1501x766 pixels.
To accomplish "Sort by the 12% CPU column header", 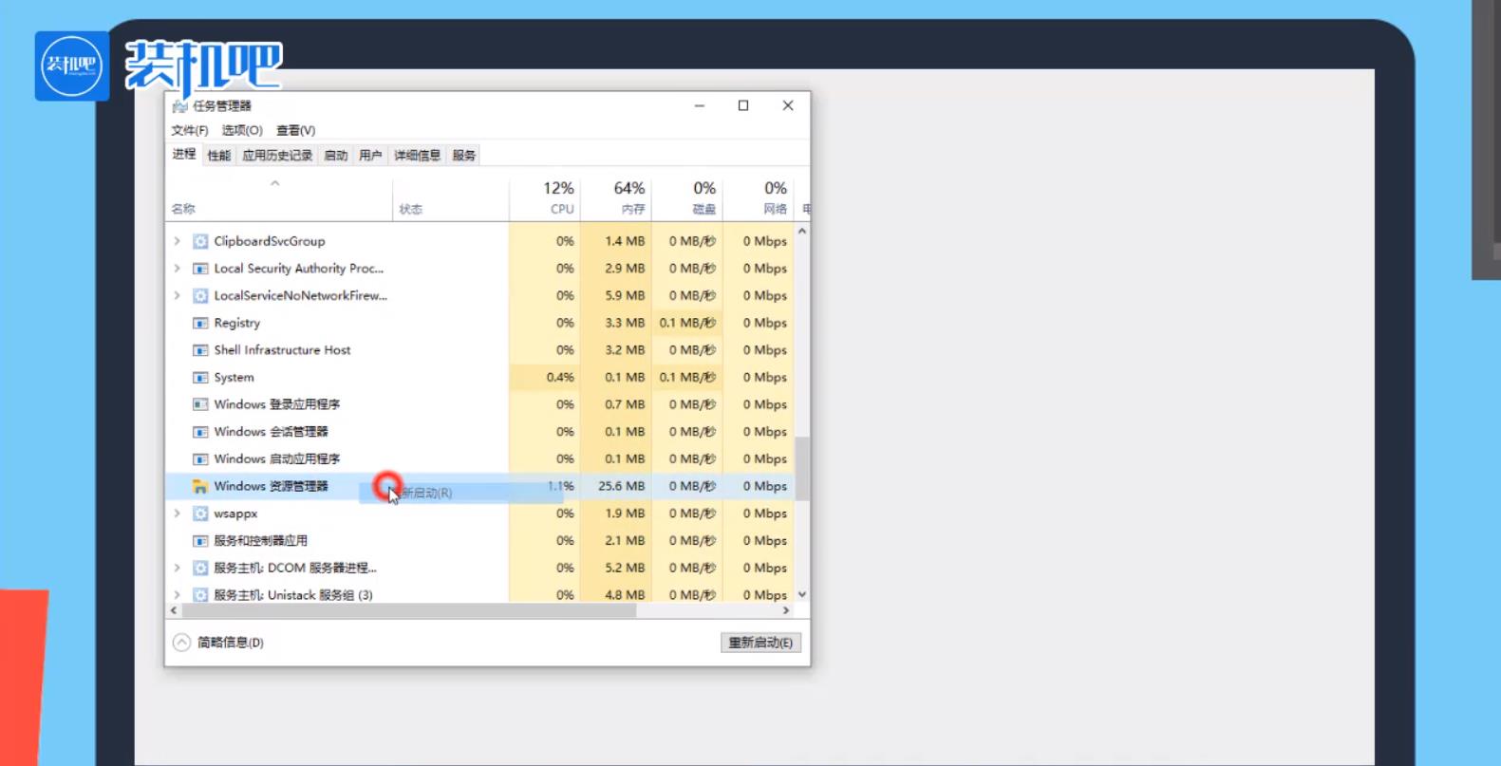I will pos(545,197).
